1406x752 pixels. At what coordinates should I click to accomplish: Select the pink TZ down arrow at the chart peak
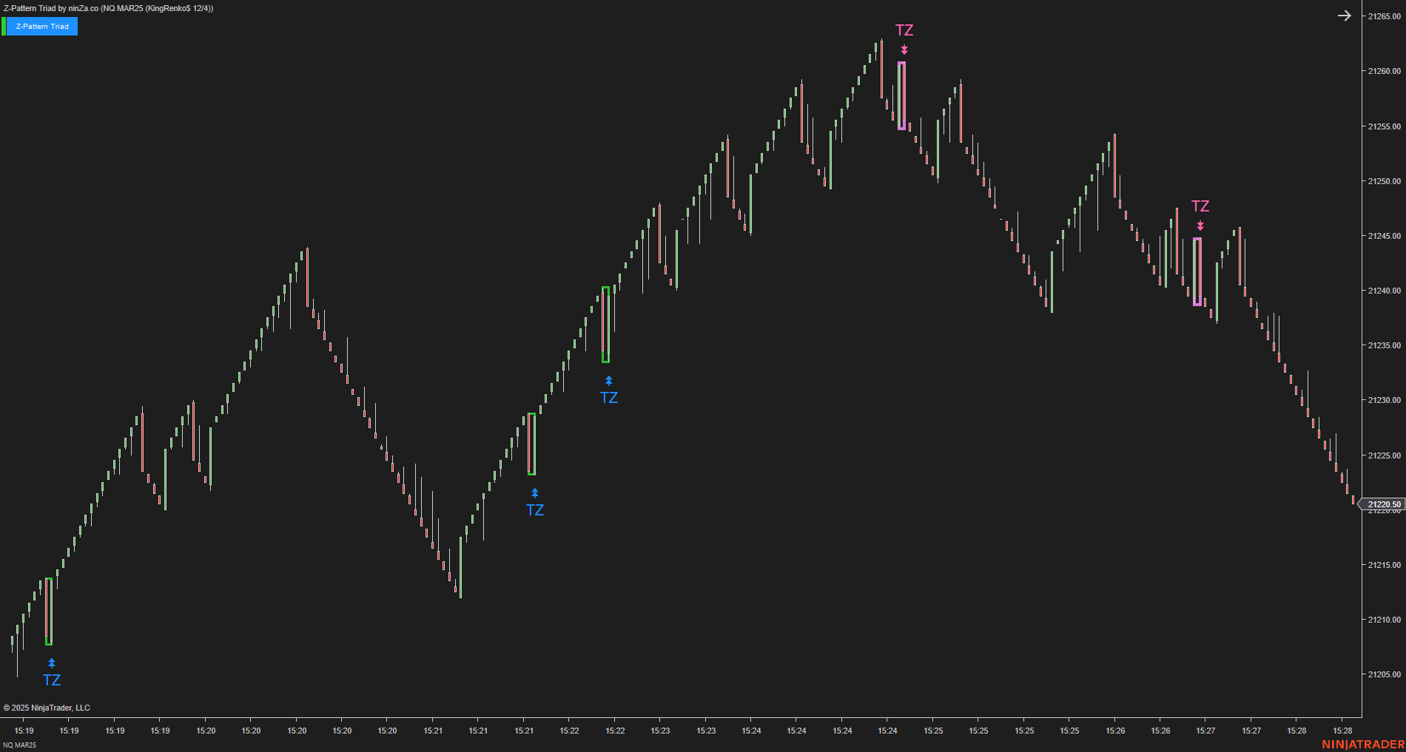(904, 49)
